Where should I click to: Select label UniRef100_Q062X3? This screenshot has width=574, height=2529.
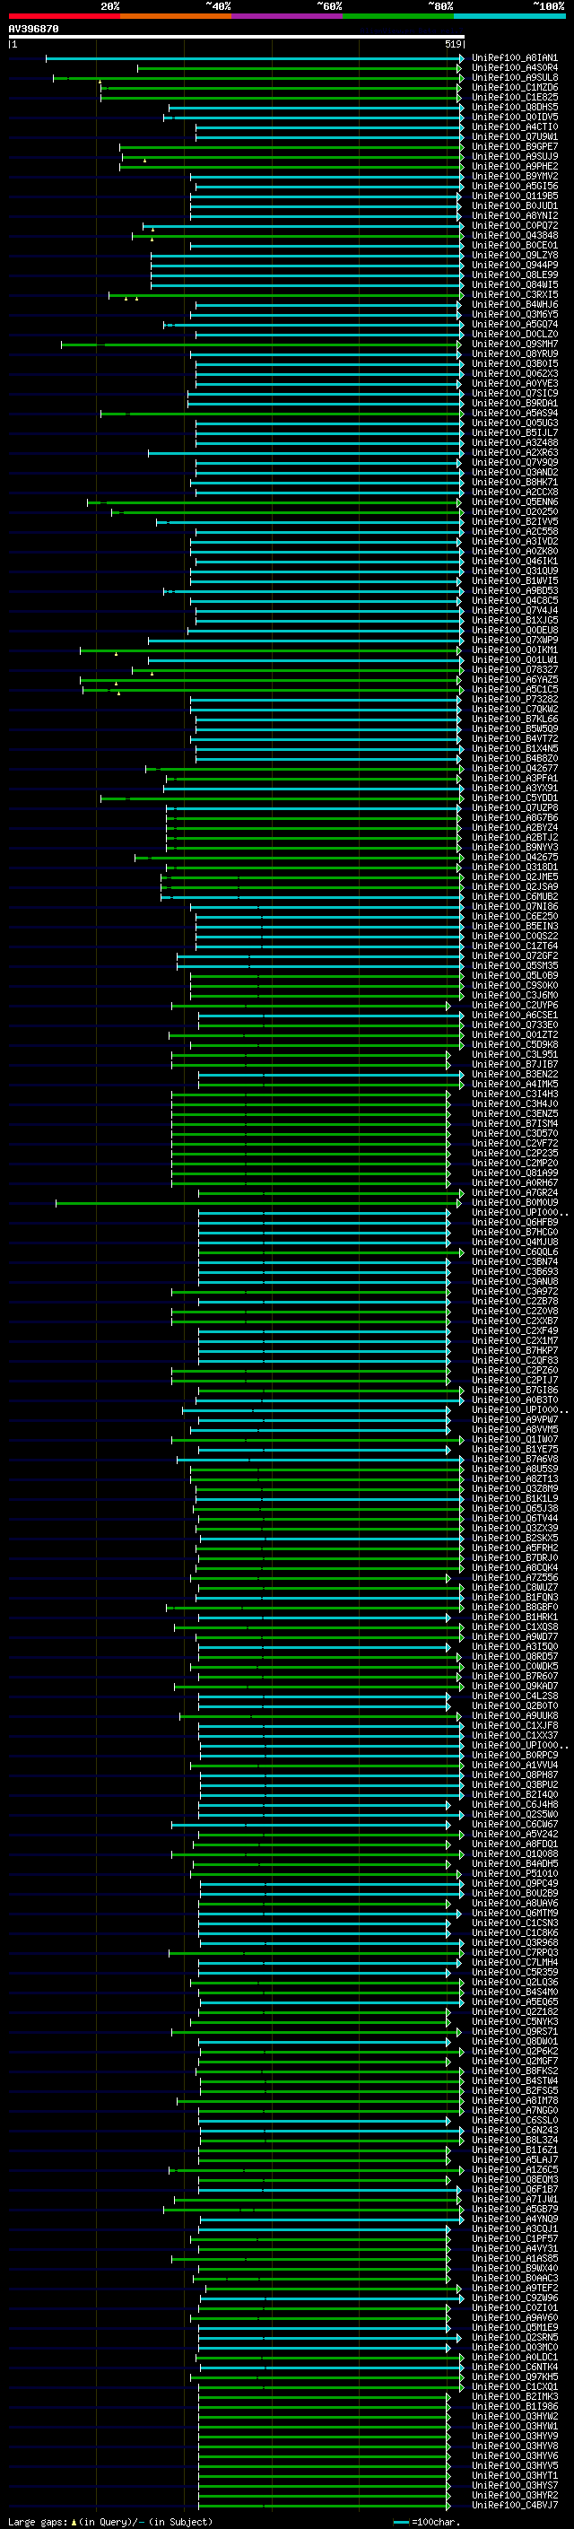point(515,374)
